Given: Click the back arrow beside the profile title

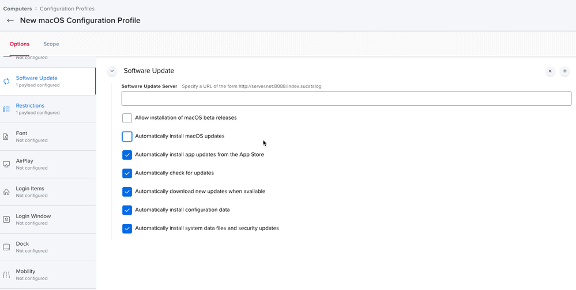Looking at the screenshot, I should point(10,21).
